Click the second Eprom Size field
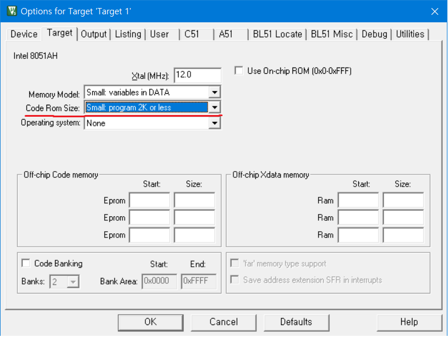 point(195,217)
